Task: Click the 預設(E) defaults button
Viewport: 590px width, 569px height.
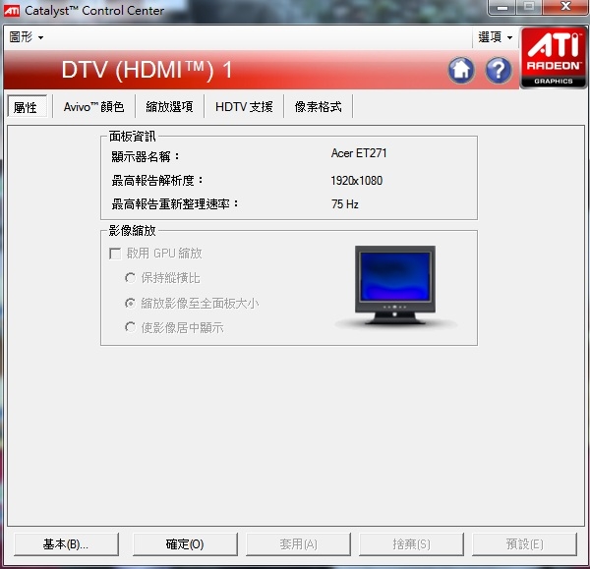Action: [x=524, y=543]
